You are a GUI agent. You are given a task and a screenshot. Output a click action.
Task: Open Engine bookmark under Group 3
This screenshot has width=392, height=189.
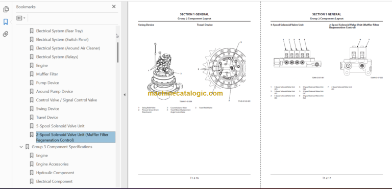tap(42, 155)
